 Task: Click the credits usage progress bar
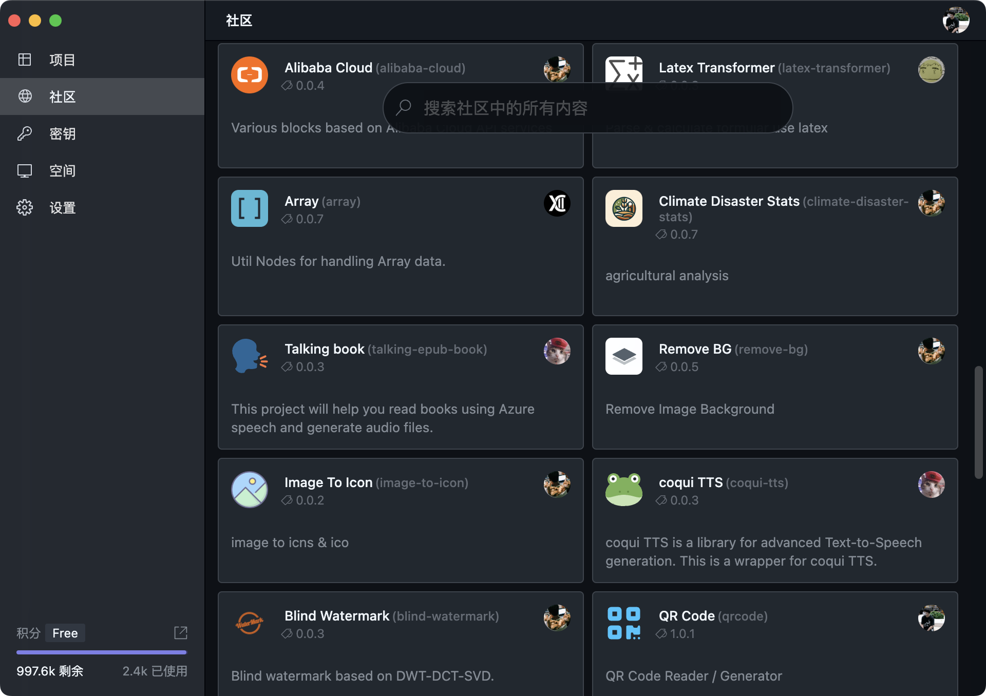[x=102, y=652]
